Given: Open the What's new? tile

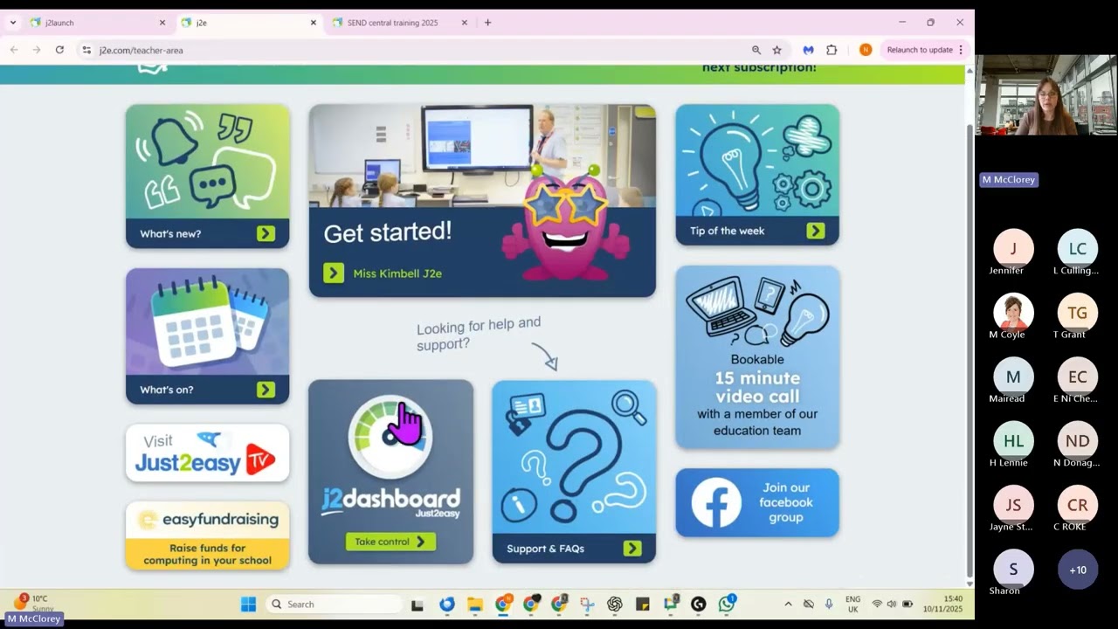Looking at the screenshot, I should 207,176.
